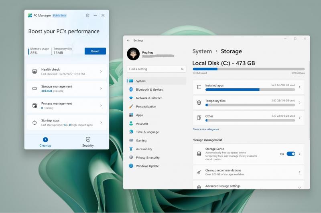Screen dimensions: 321x213
Task: Click the Temporary files 13MB value
Action: (58, 53)
